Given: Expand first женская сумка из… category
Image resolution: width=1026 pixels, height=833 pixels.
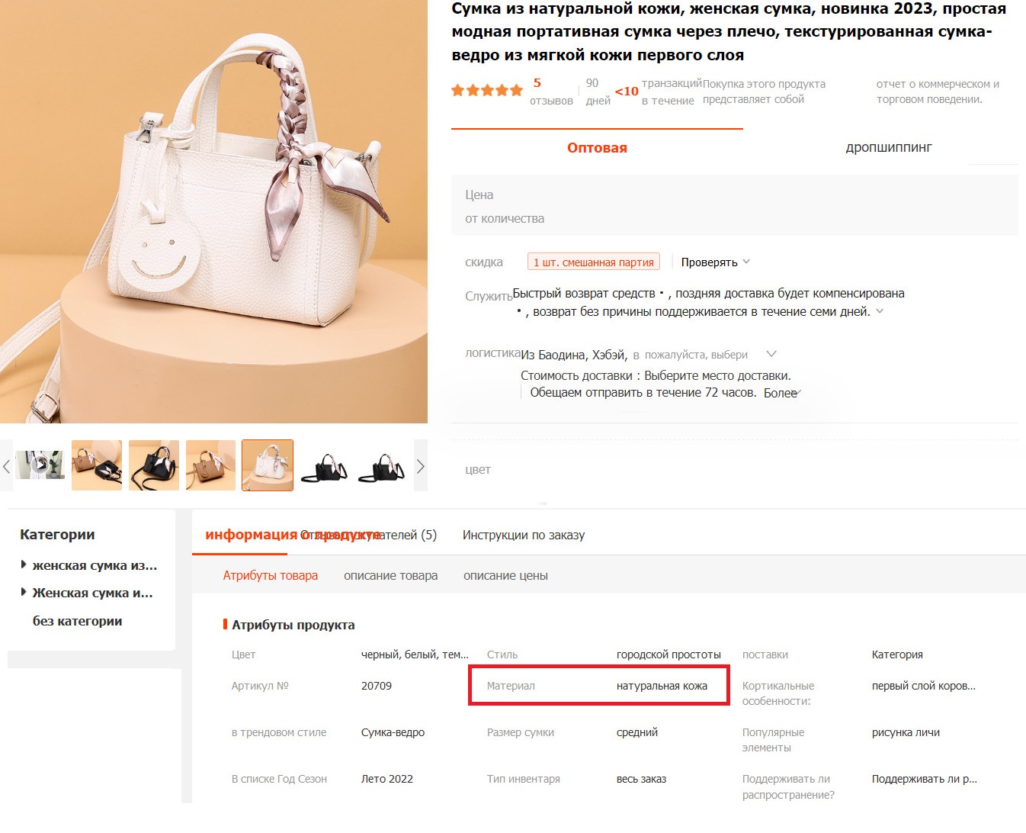Looking at the screenshot, I should (x=94, y=566).
